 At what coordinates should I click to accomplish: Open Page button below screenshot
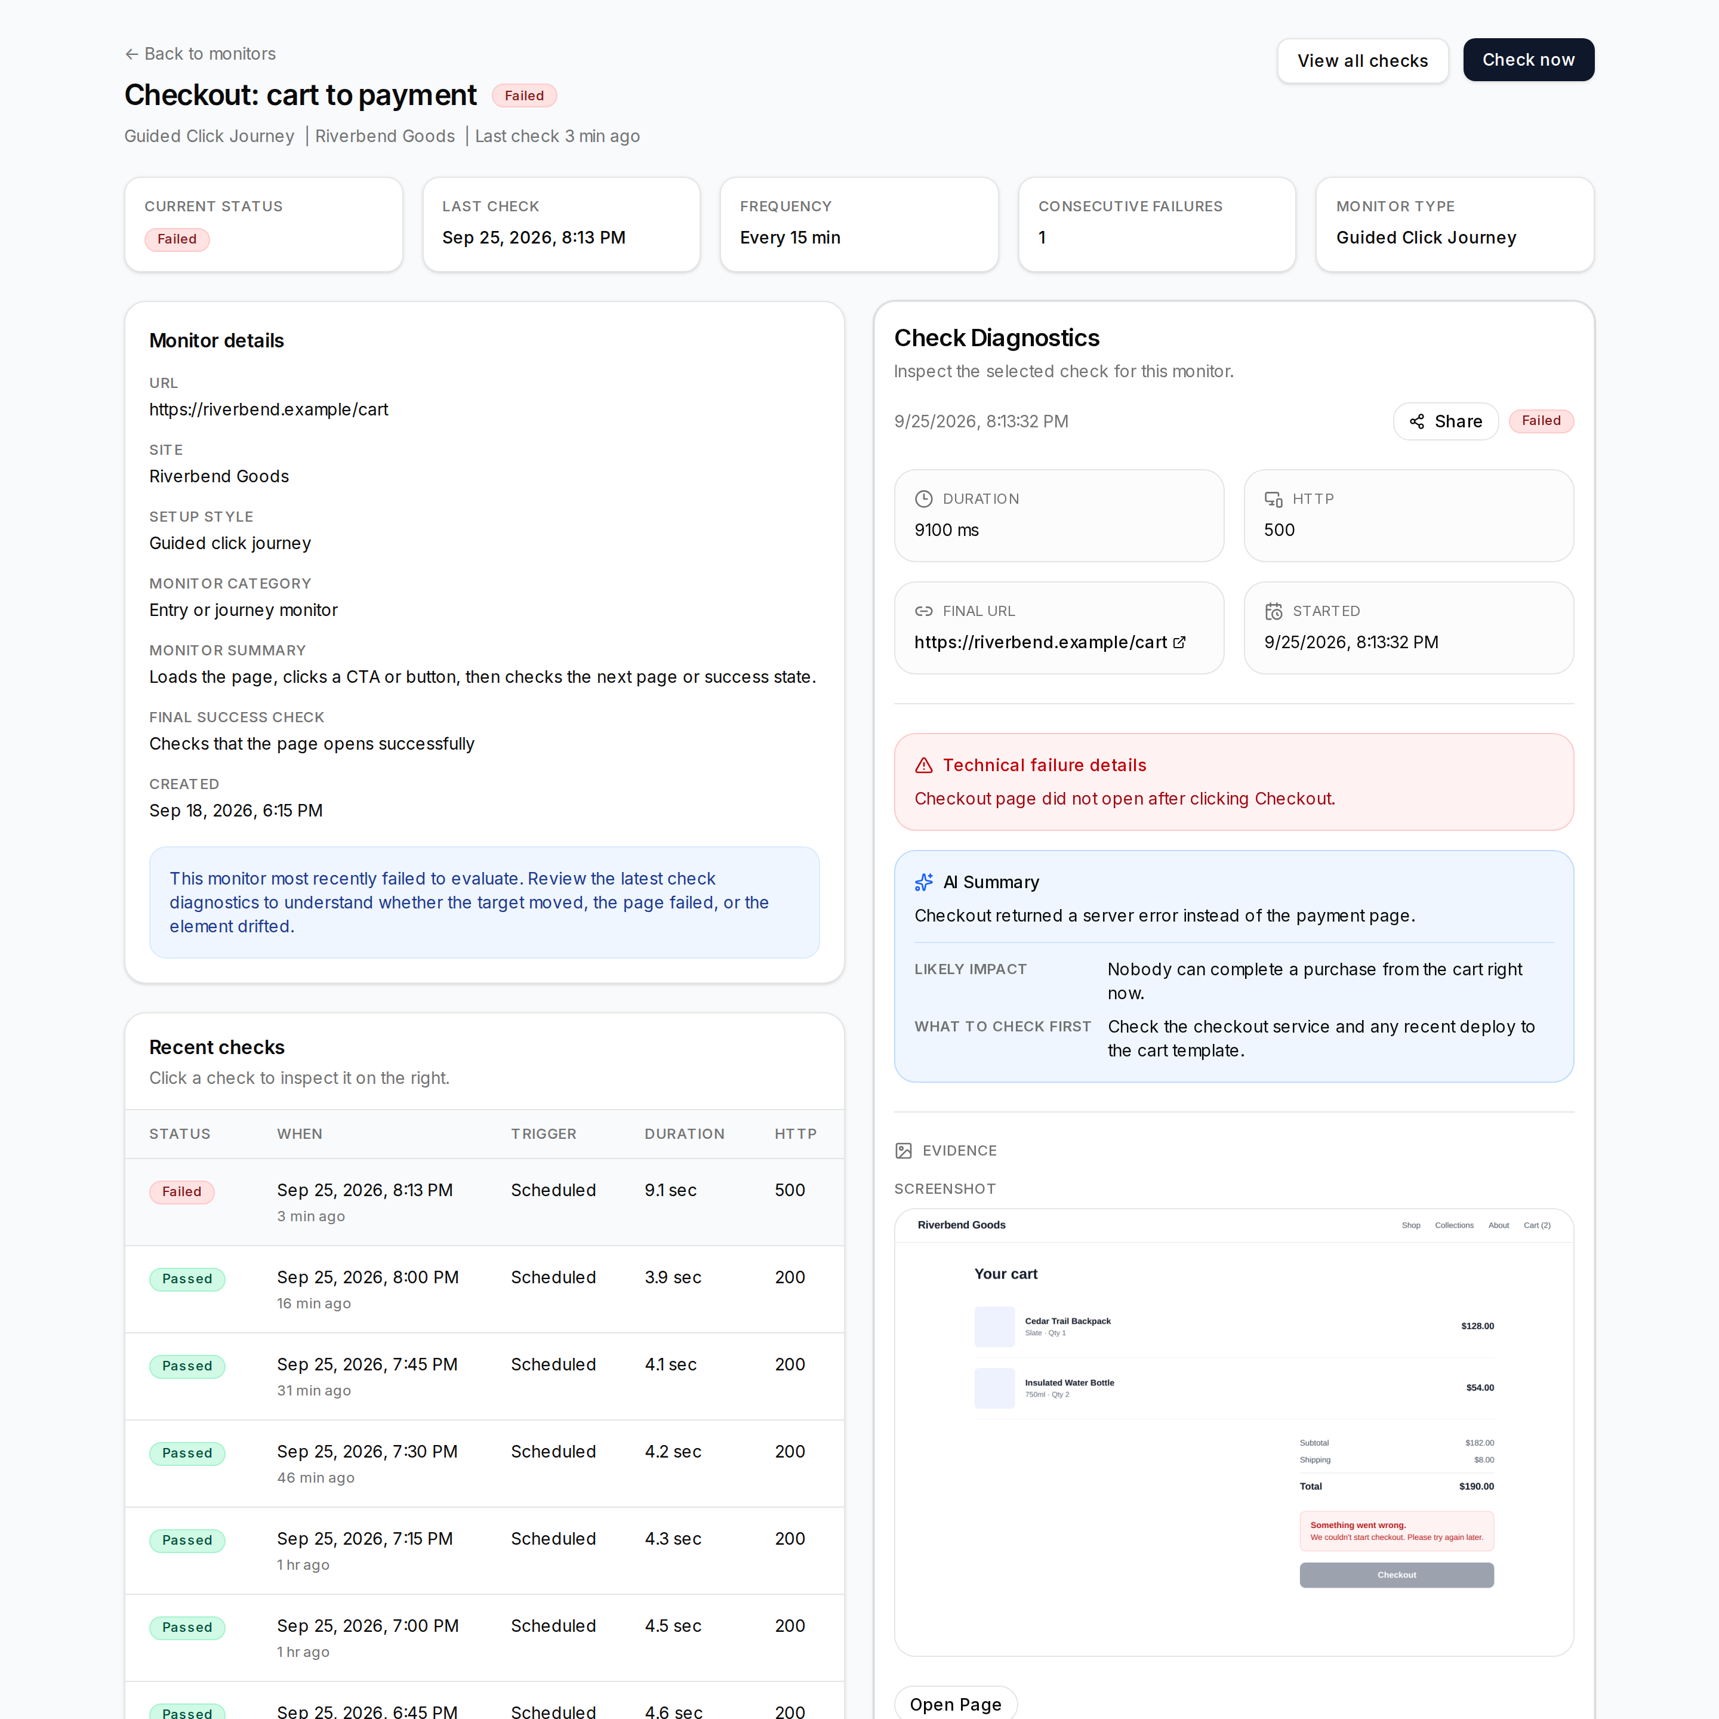[x=955, y=1703]
